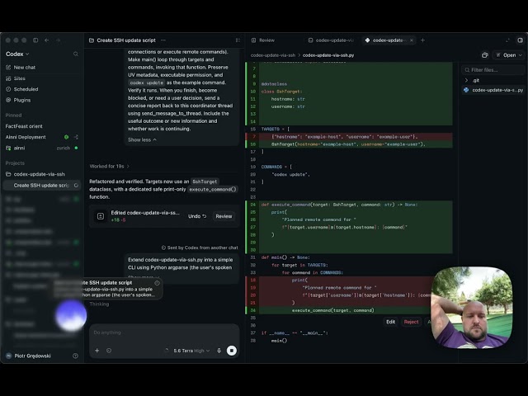528x396 pixels.
Task: Open the sidebar search icon
Action: click(x=76, y=54)
